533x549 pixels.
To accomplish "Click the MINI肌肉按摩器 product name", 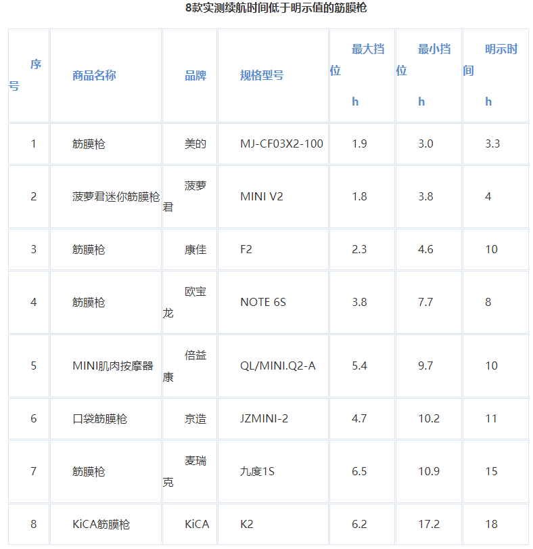I will coord(113,366).
